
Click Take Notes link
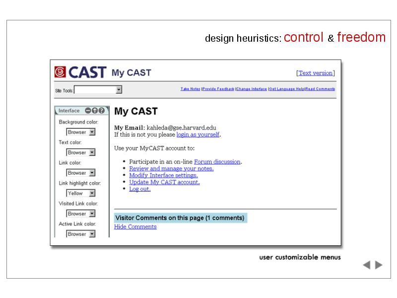click(x=191, y=89)
